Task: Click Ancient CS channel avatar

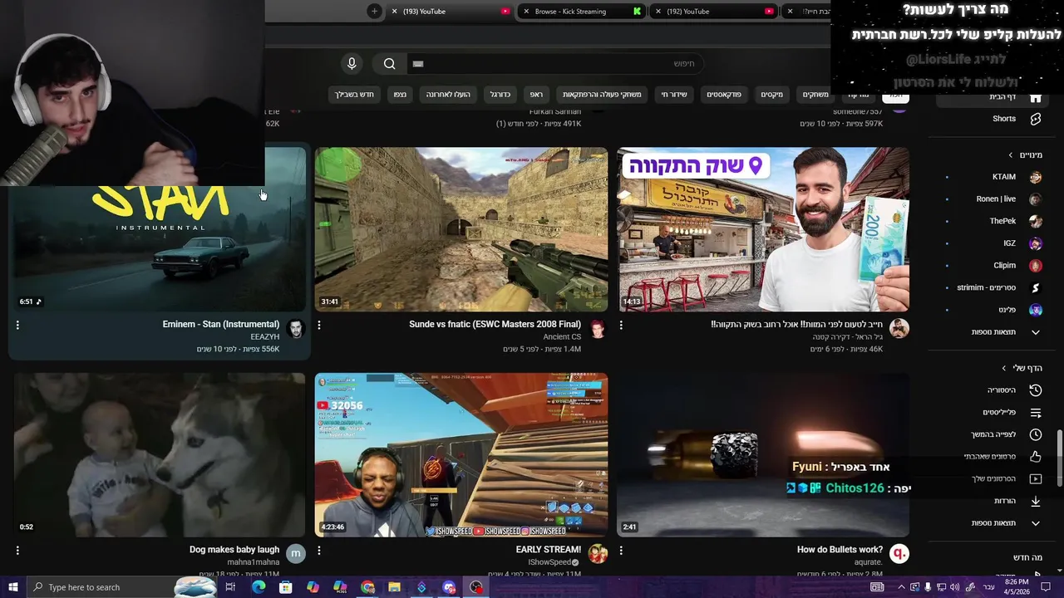Action: [x=598, y=329]
